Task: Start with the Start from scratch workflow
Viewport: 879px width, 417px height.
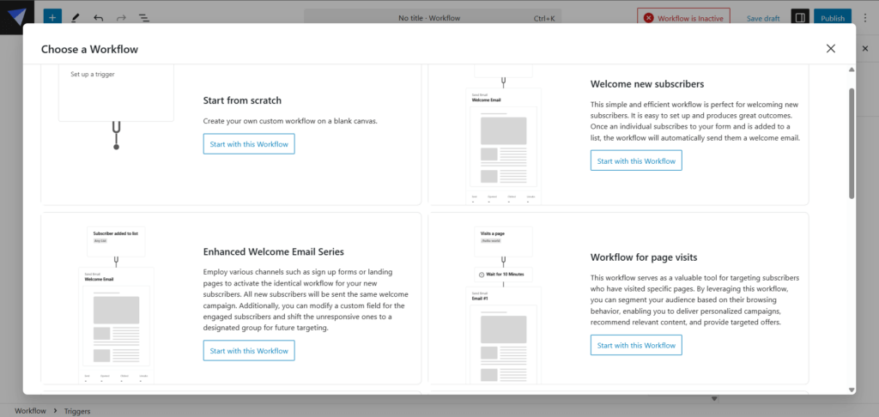Action: 249,143
